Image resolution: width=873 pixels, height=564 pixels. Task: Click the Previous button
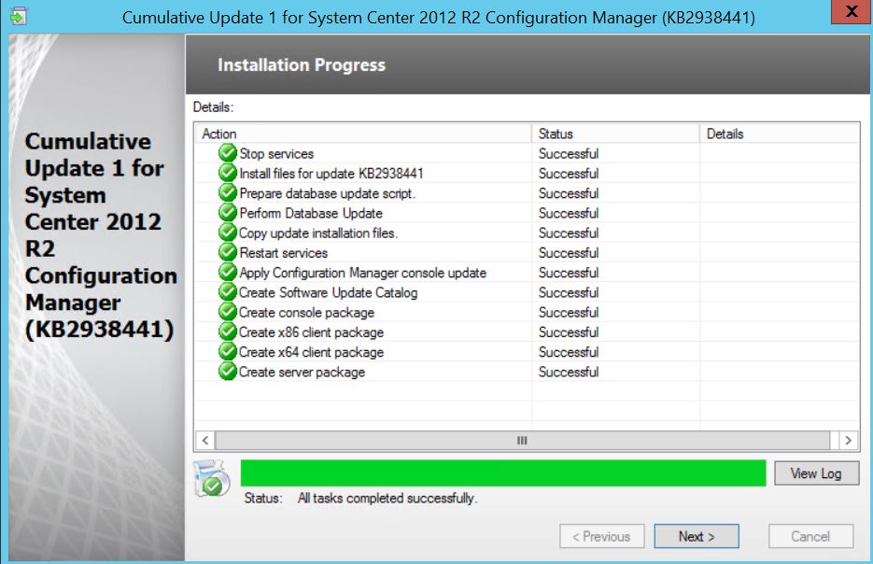(602, 536)
